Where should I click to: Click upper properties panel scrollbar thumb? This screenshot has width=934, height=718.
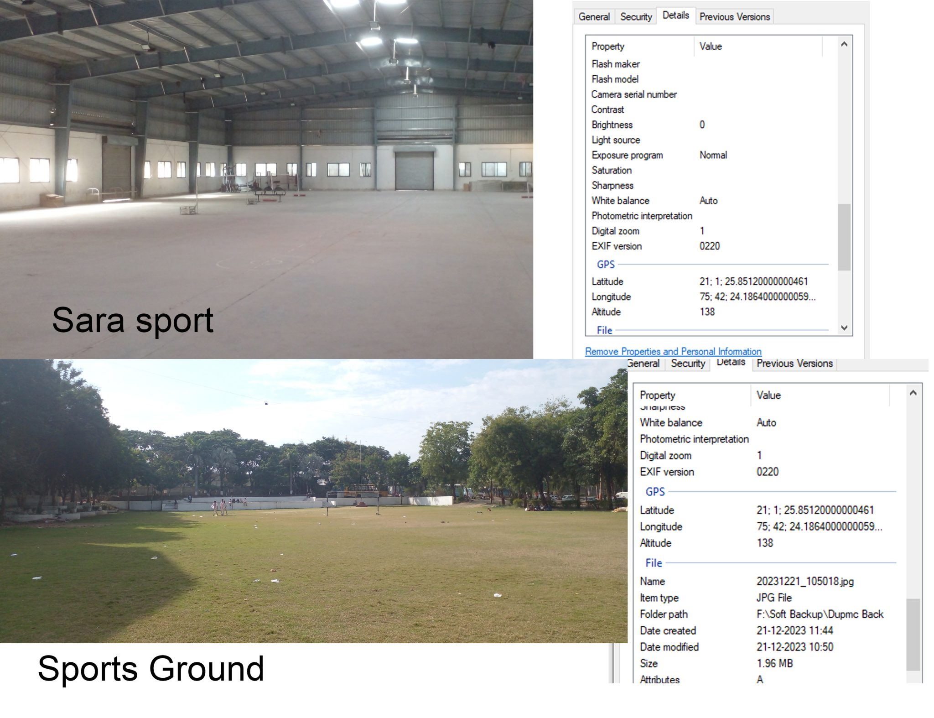(x=844, y=237)
